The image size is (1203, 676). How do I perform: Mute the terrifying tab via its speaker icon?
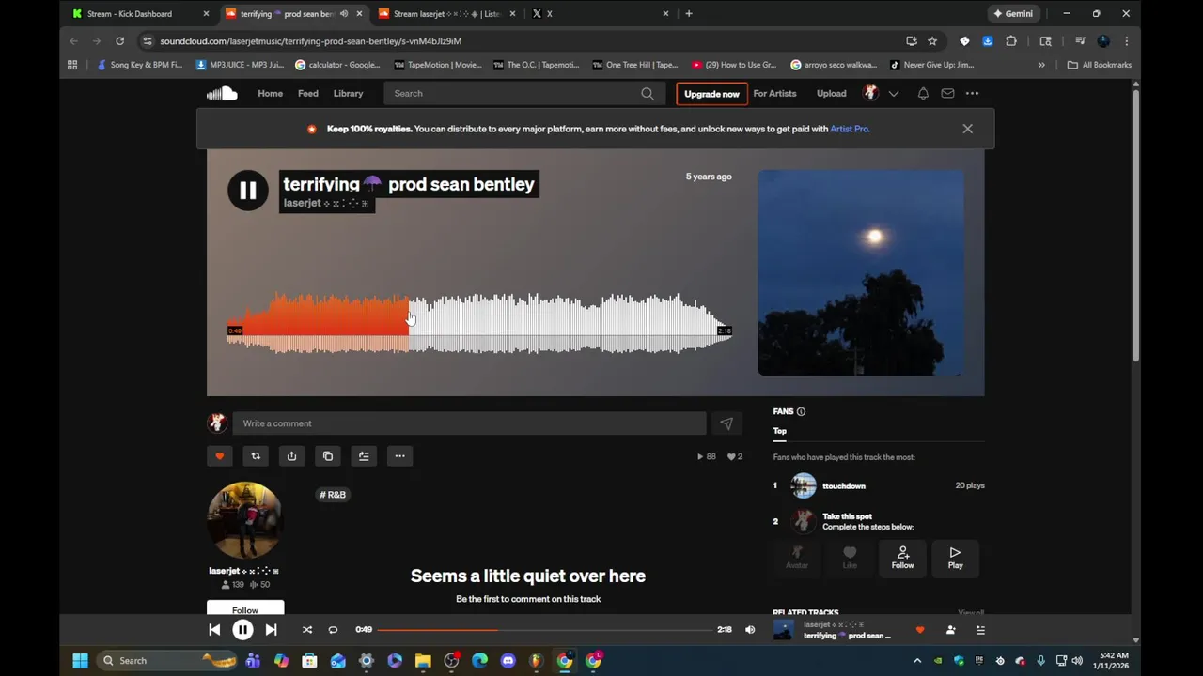[x=344, y=14]
